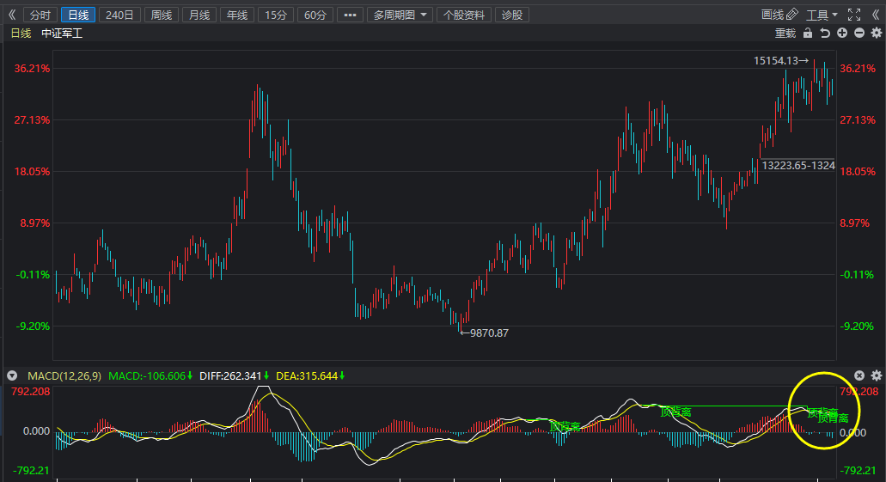Image resolution: width=886 pixels, height=482 pixels.
Task: Select the 60分 minute period
Action: [x=315, y=15]
